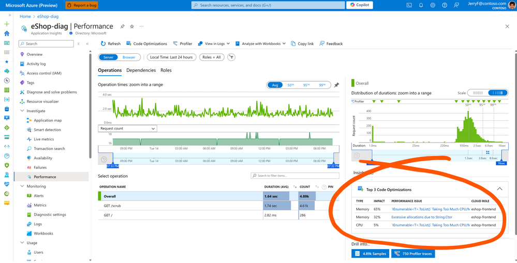This screenshot has height=263, width=517.
Task: Collapse the resource menu with double chevron
Action: click(x=87, y=44)
